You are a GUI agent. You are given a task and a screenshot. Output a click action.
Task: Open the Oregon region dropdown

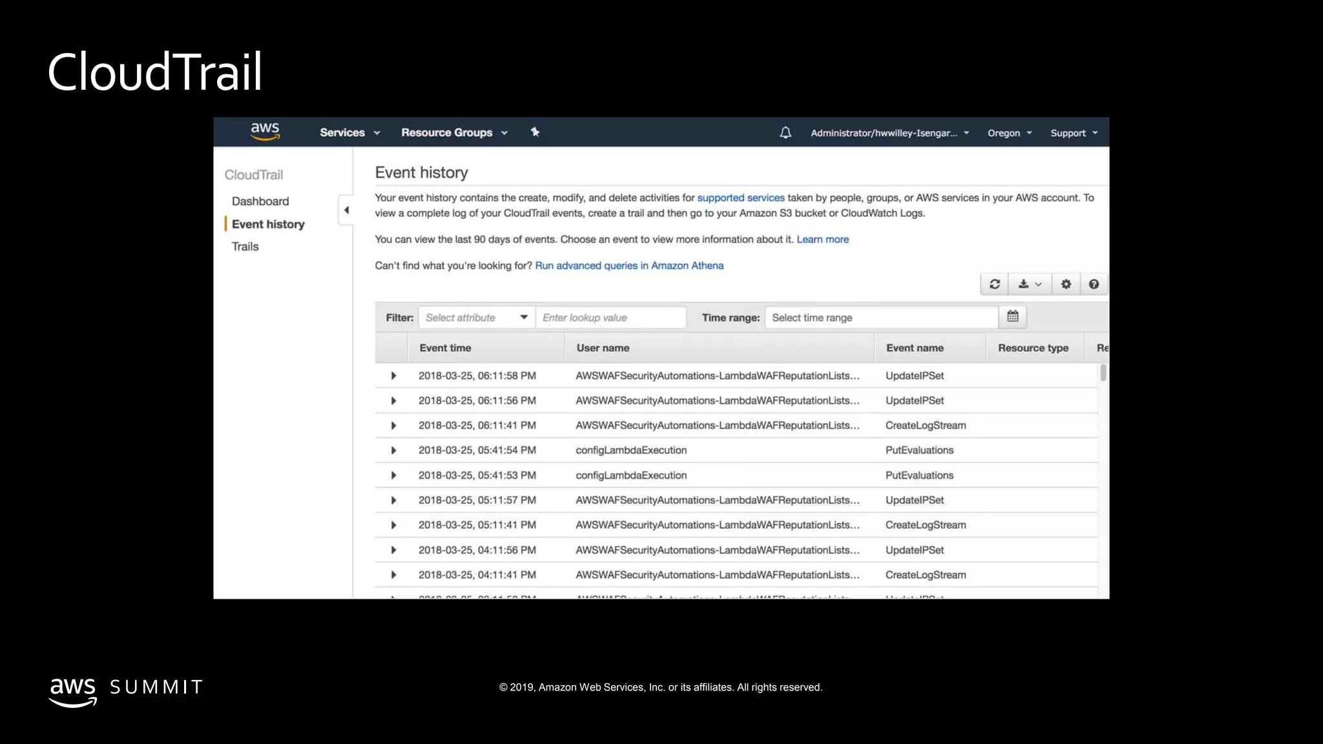1010,133
